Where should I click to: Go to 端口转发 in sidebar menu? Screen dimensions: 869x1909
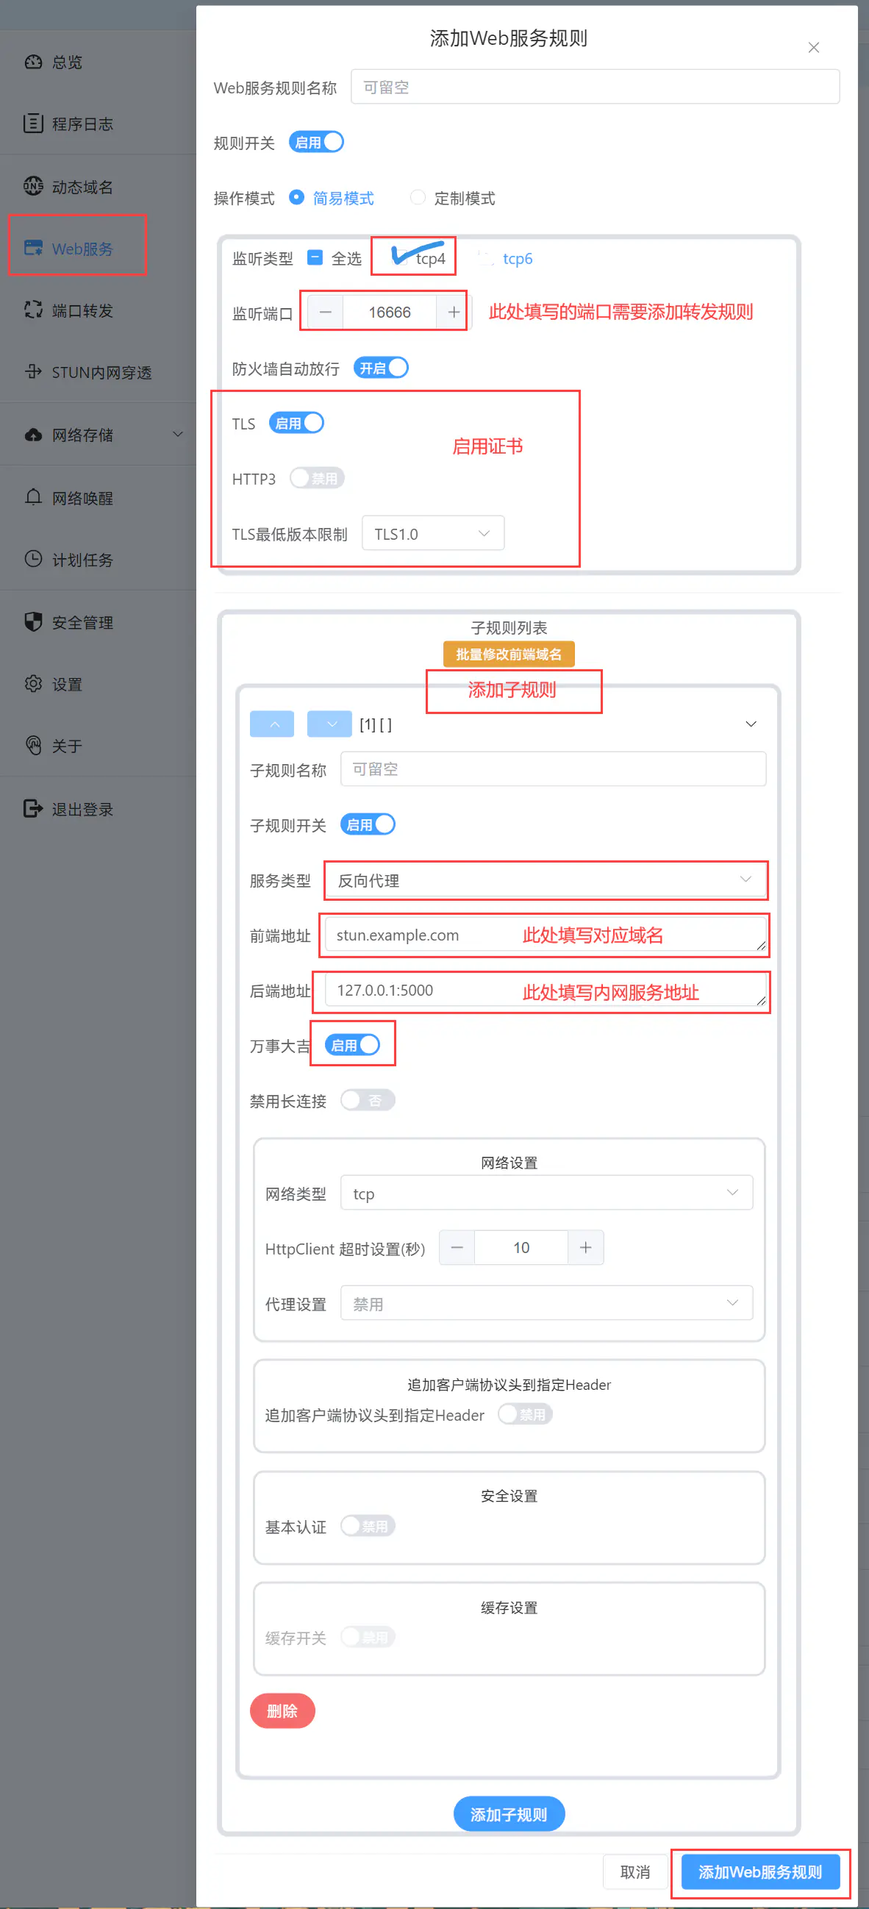tap(82, 310)
